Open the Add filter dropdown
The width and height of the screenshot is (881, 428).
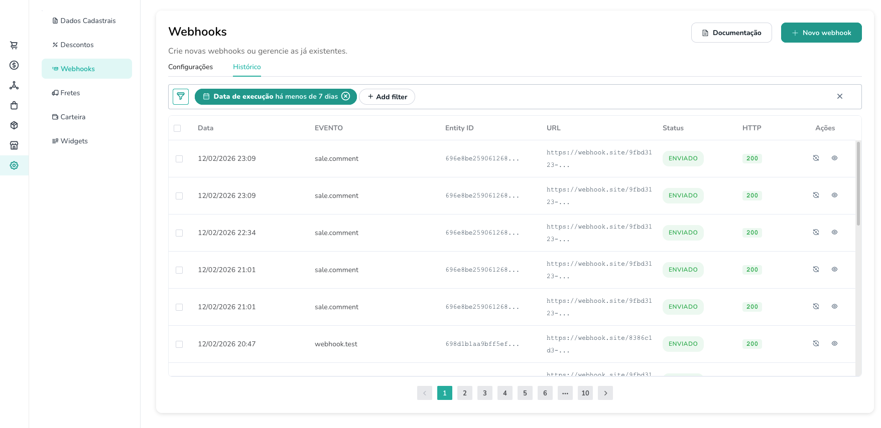387,97
